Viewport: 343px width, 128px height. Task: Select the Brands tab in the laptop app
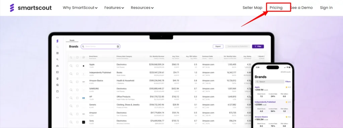(x=72, y=40)
